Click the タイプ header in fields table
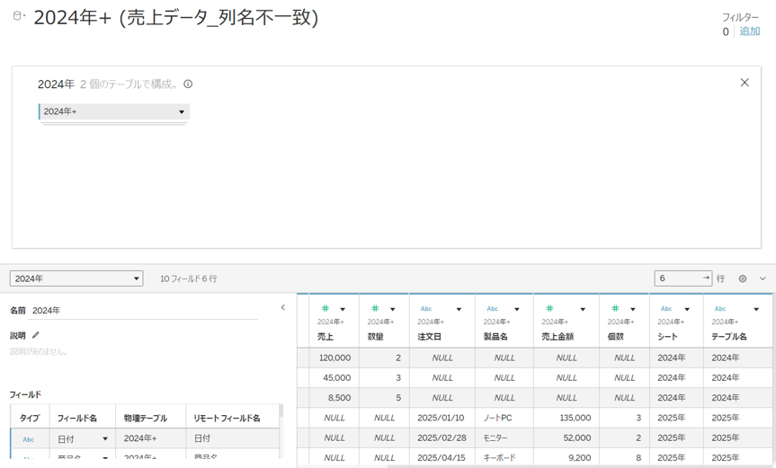 [x=30, y=418]
